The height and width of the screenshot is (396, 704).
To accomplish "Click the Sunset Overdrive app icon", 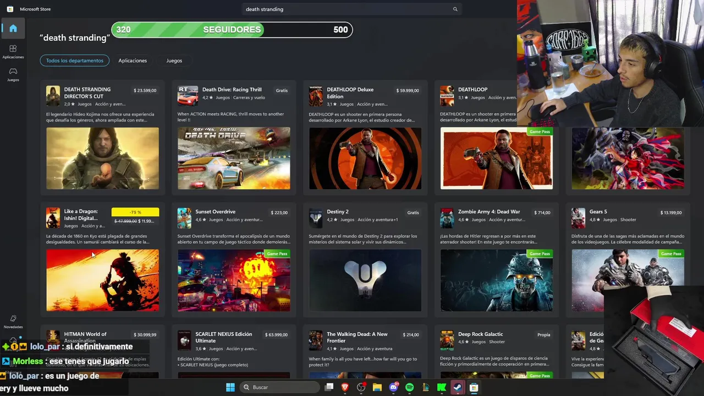I will tap(184, 218).
